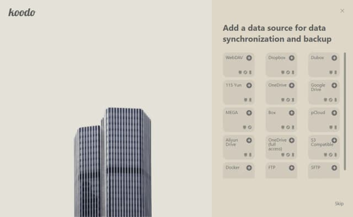Click Aliyun Drive plus icon

pos(249,140)
